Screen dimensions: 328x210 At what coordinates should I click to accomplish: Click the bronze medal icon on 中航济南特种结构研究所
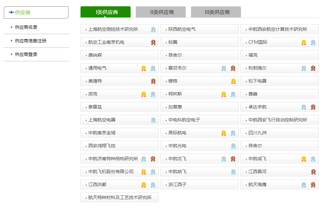point(153,159)
